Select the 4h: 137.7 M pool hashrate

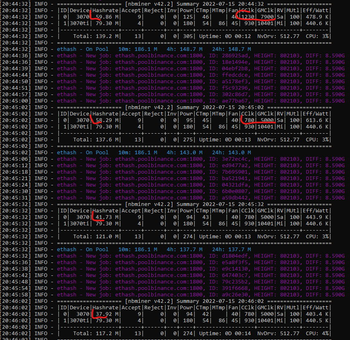(185, 250)
